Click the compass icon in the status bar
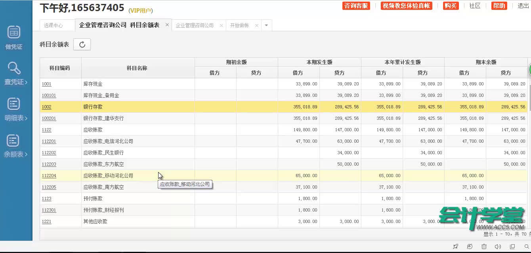The image size is (531, 253). (469, 246)
